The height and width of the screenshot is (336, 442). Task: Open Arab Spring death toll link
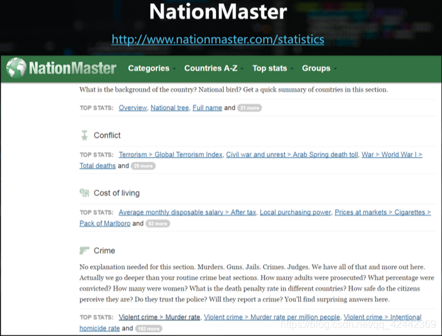[292, 155]
